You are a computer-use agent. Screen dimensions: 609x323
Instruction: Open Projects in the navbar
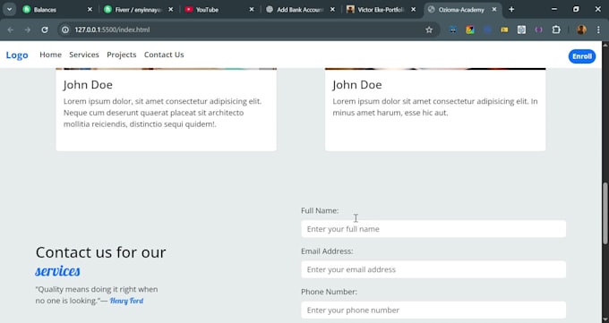pos(122,55)
